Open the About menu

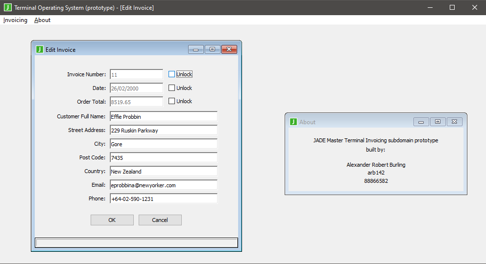tap(42, 20)
